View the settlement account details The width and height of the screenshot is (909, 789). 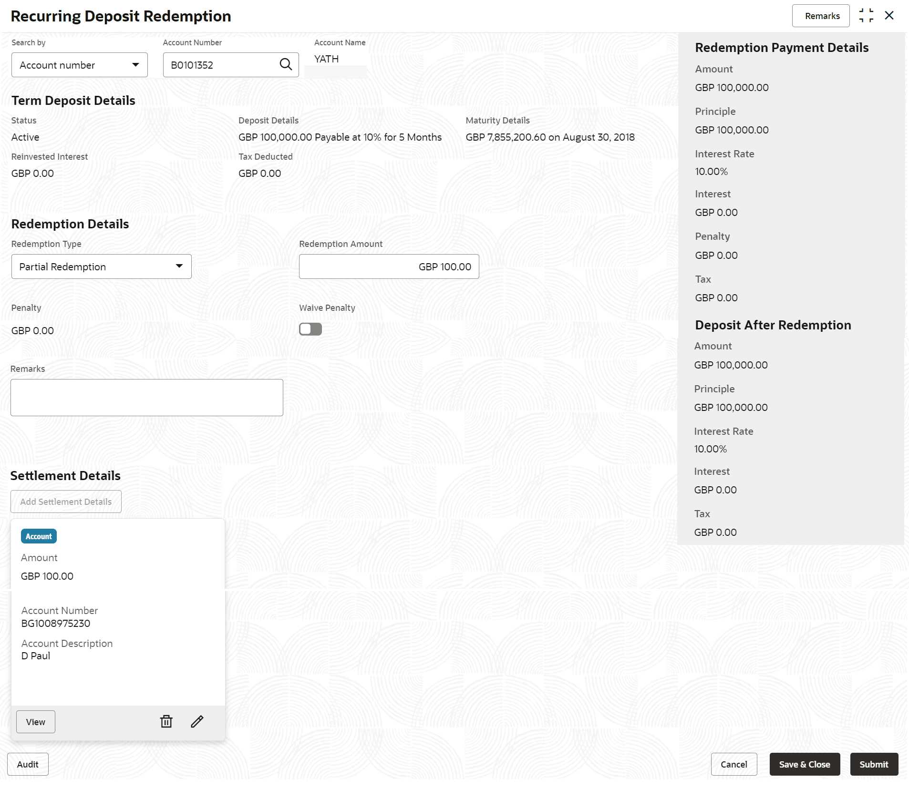click(36, 722)
